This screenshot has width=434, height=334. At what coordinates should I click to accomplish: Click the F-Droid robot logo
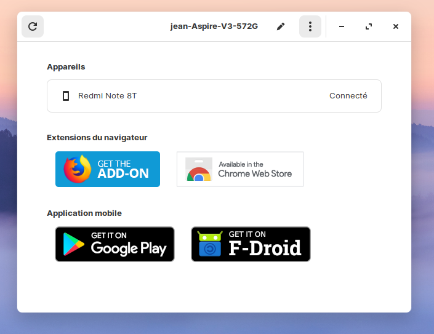pos(210,244)
